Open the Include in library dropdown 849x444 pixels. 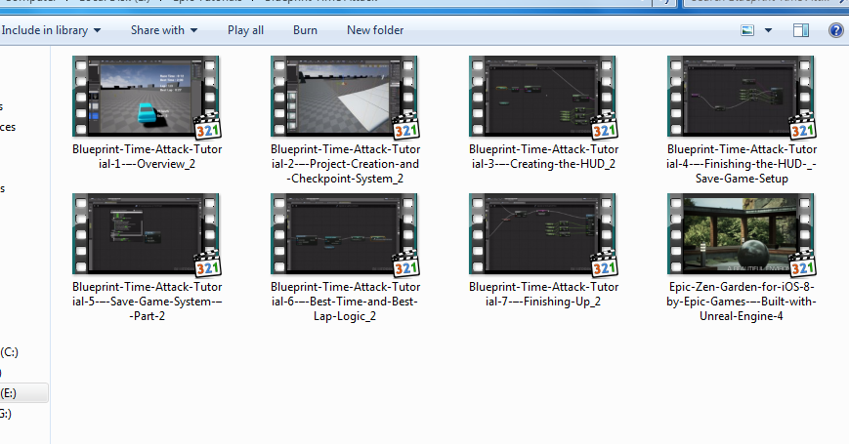tap(51, 30)
